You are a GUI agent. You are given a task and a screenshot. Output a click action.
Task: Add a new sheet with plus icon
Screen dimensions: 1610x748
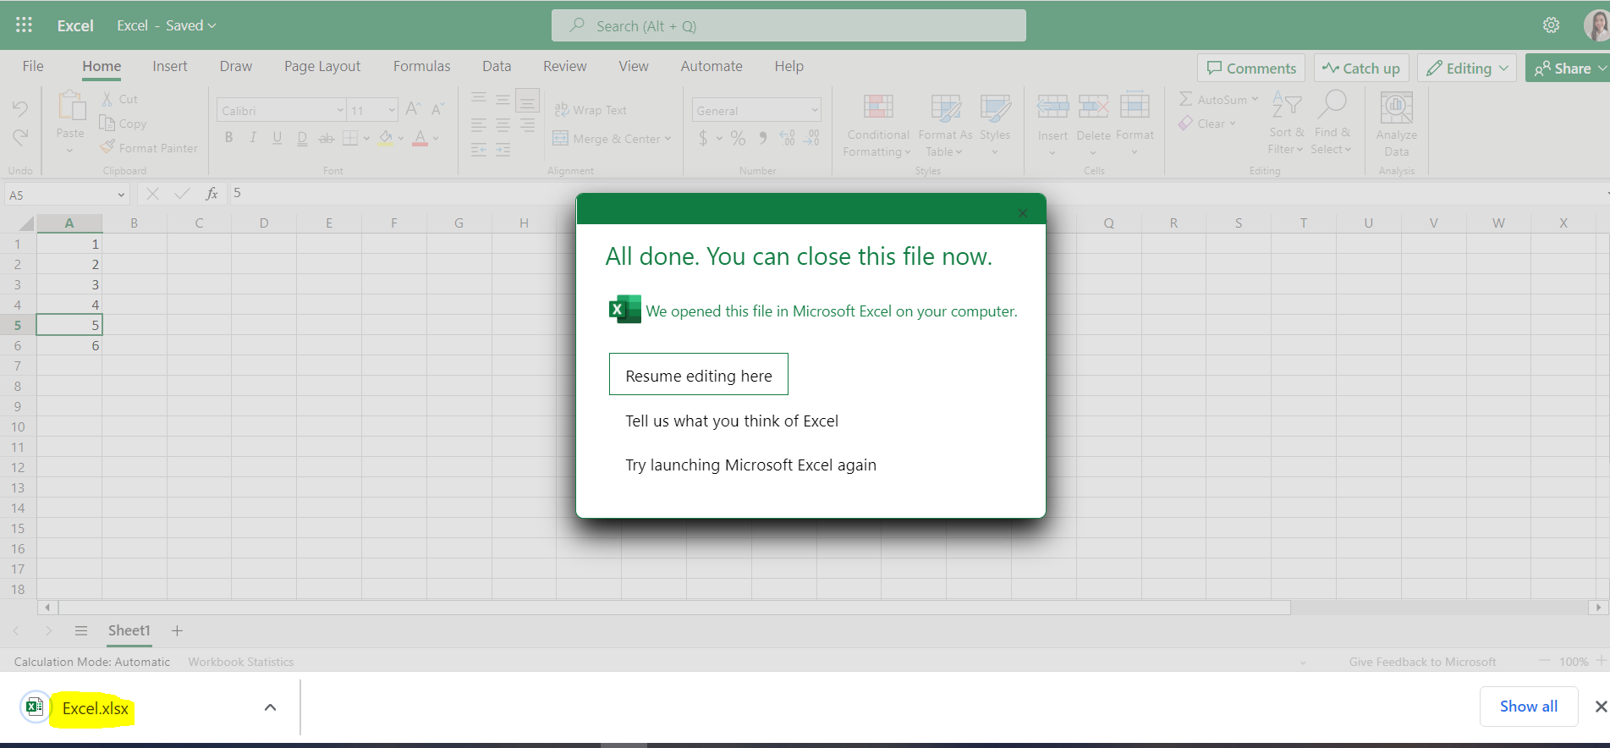pos(177,630)
